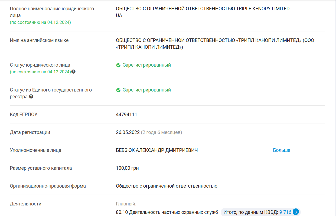The height and width of the screenshot is (216, 336).
Task: Click green checkmark in Единого государственного реестра row
Action: (118, 90)
